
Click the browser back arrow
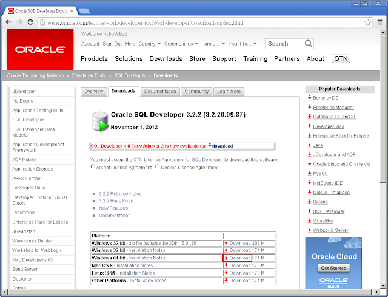click(8, 22)
